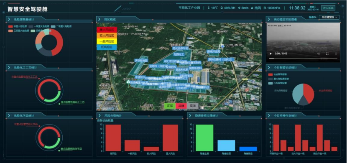This screenshot has height=163, width=347.
Task: Click the thermometer temperature icon
Action: (x=209, y=8)
